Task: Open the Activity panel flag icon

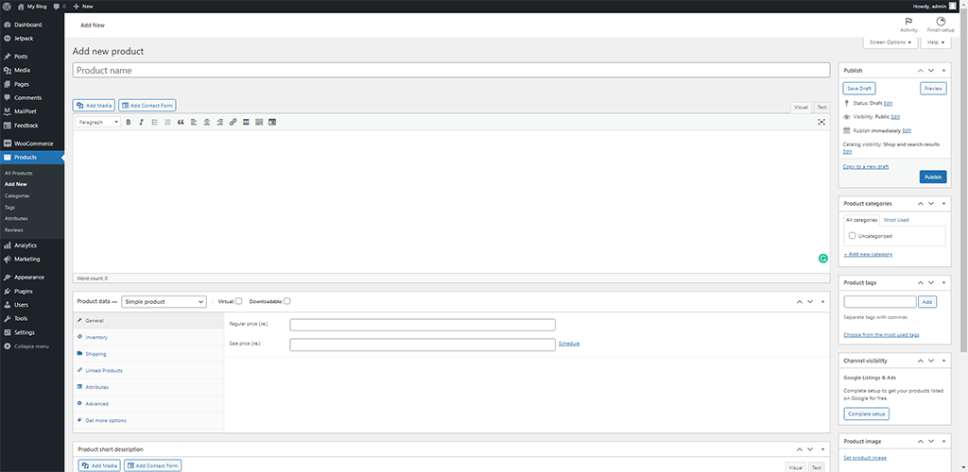Action: tap(908, 22)
